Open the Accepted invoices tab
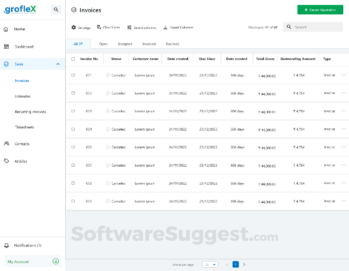The image size is (349, 271). pos(125,44)
